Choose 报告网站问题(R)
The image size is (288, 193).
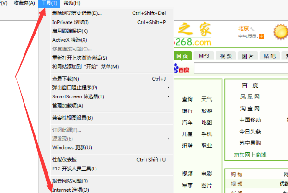(112, 181)
